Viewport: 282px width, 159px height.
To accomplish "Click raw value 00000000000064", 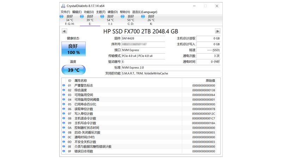I will coord(204,95).
